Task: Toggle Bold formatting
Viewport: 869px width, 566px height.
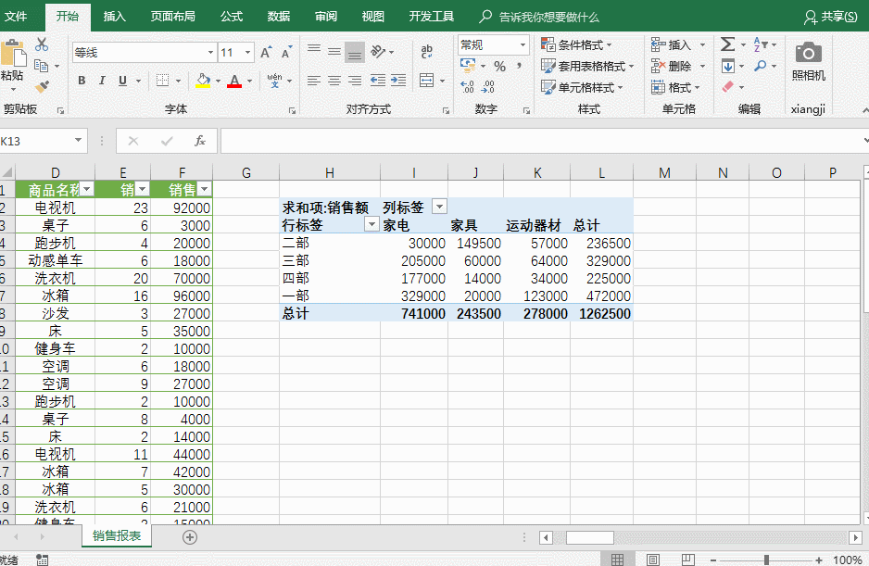Action: (82, 81)
